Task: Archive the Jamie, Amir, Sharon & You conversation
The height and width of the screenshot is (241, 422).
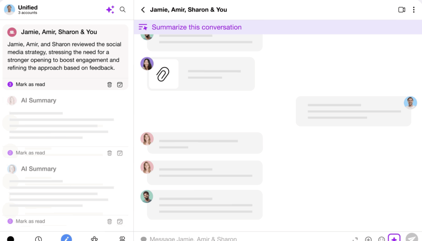Action: coord(120,85)
